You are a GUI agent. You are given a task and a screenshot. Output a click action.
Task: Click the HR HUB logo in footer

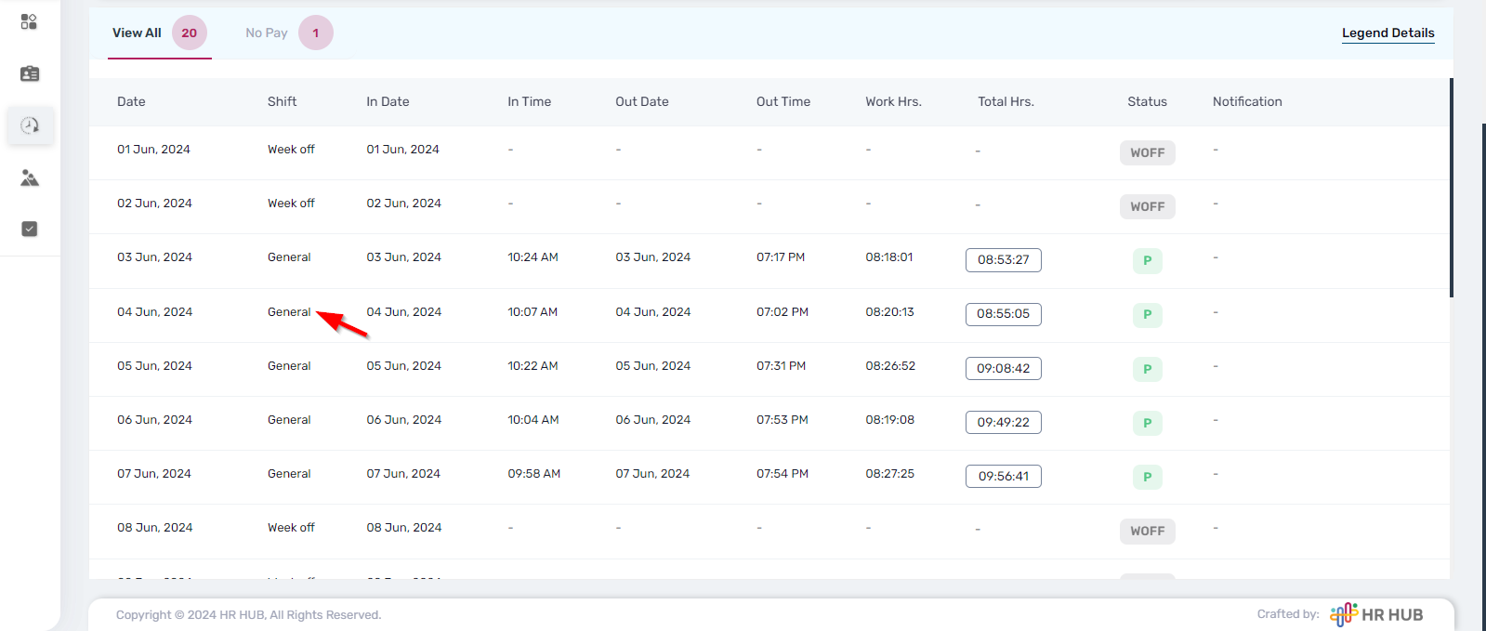pos(1376,614)
